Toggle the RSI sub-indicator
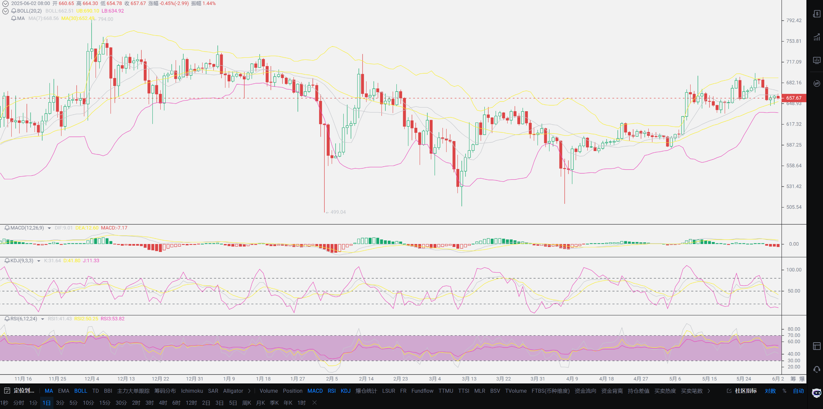Image resolution: width=823 pixels, height=409 pixels. point(332,391)
